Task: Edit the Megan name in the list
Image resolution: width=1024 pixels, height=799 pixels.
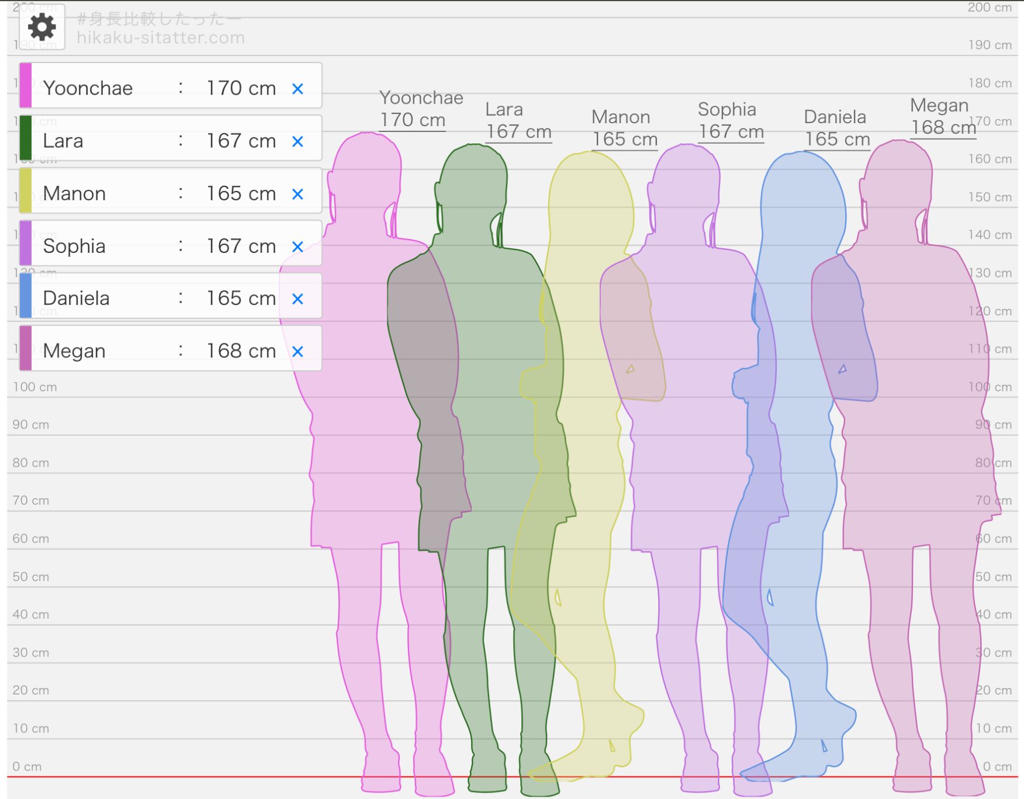Action: tap(74, 350)
